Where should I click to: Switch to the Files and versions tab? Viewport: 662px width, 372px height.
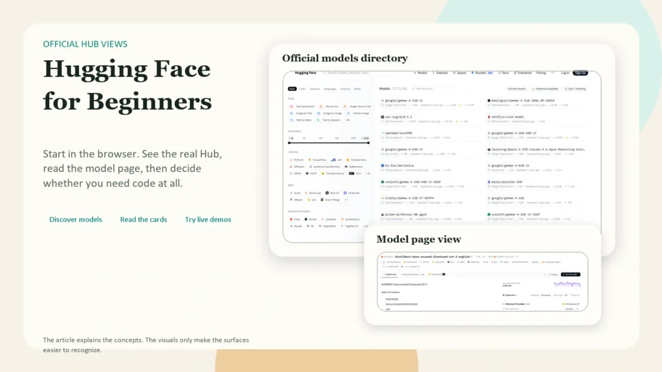click(x=412, y=274)
